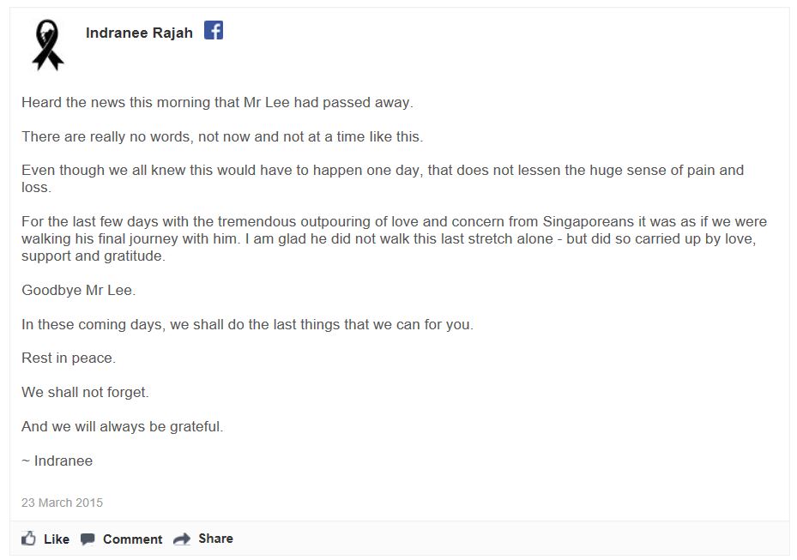Click the 'Goodbye Mr Lee.' line
The image size is (797, 560).
pyautogui.click(x=78, y=290)
